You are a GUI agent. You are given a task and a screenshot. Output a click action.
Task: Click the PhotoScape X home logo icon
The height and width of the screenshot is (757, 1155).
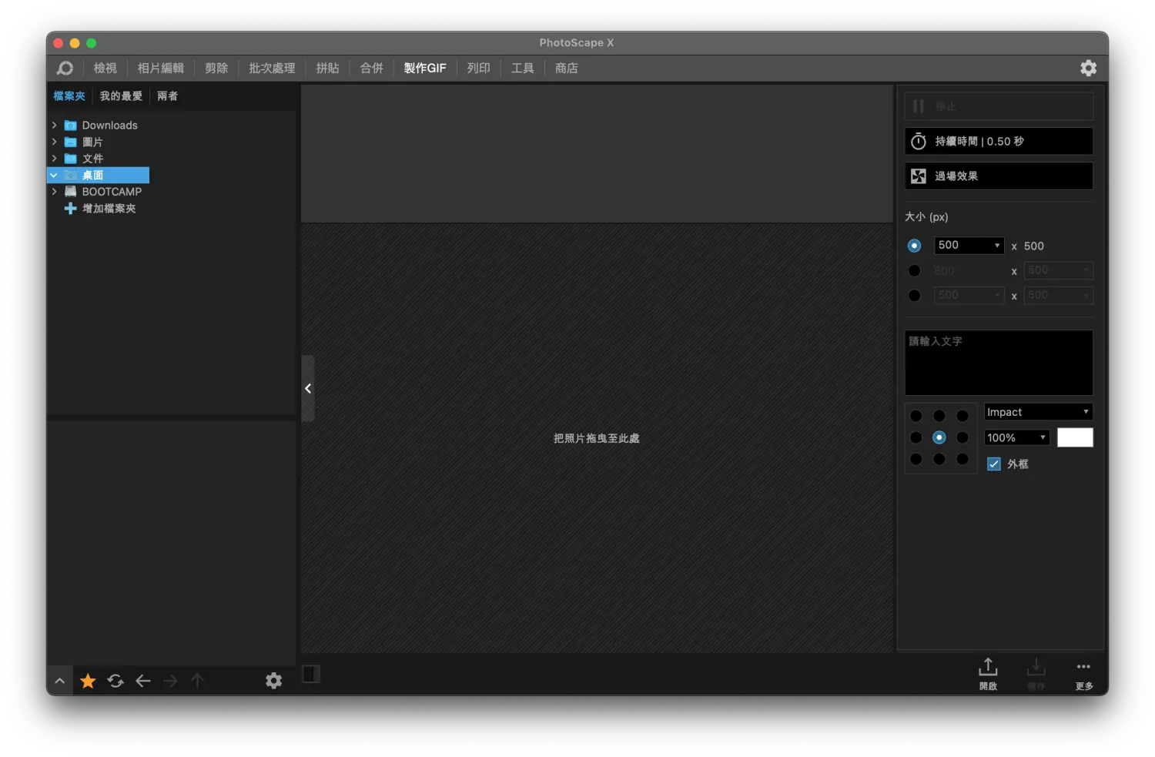tap(65, 69)
